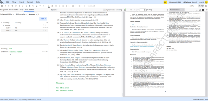Open the Edit menu

point(7,2)
